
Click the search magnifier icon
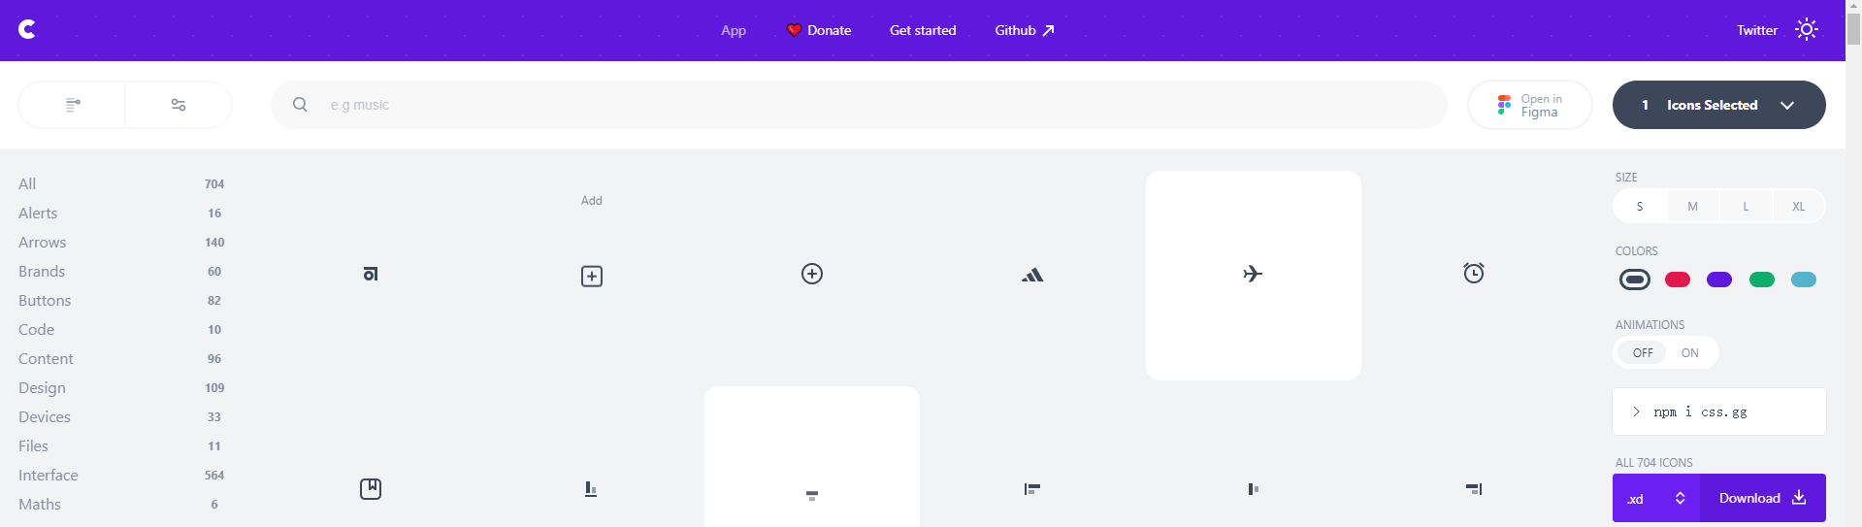(x=300, y=104)
